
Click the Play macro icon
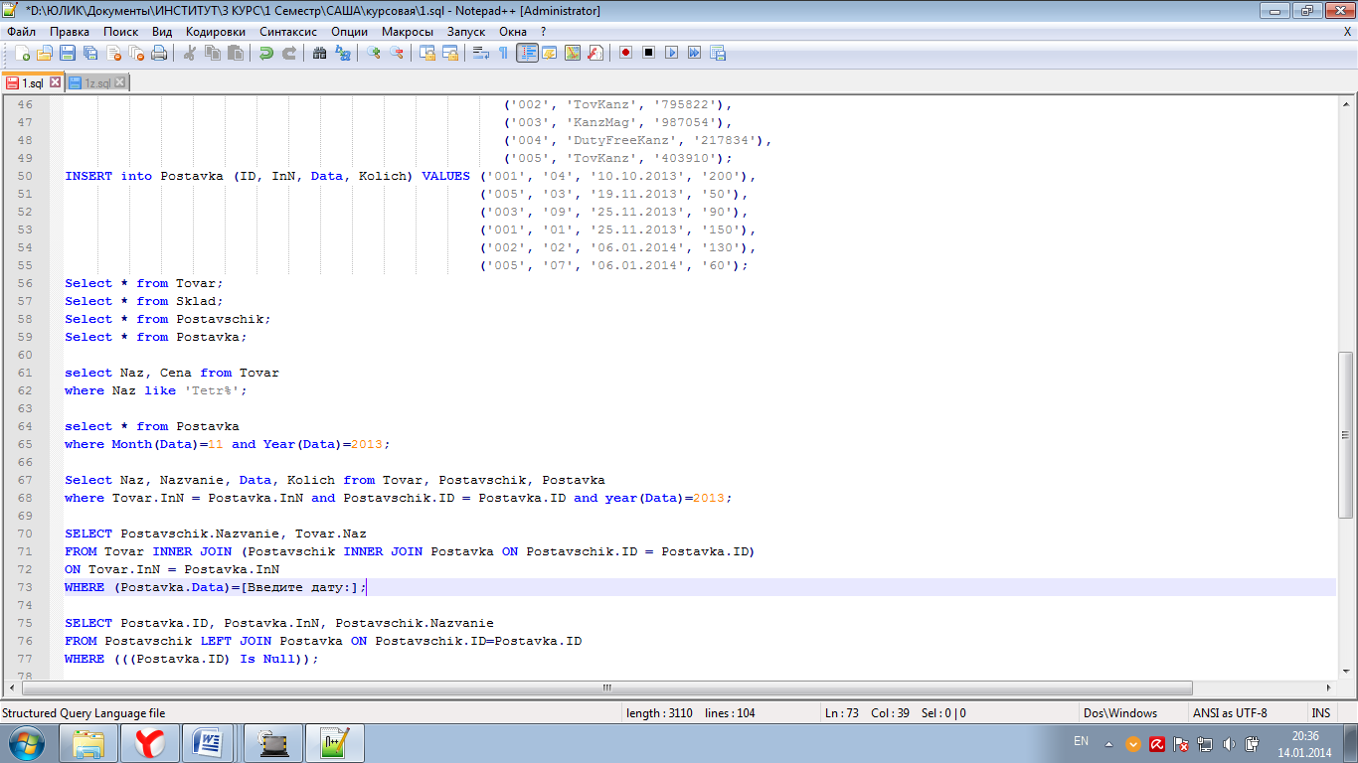672,53
